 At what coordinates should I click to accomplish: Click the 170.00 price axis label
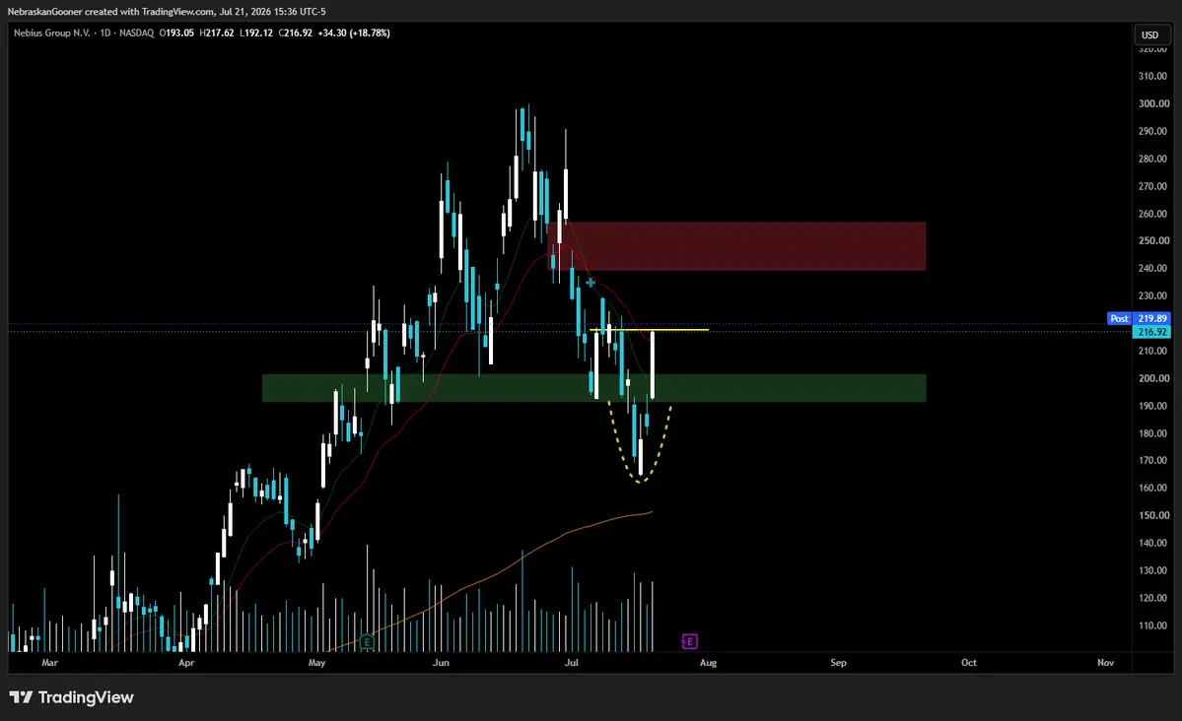[1153, 460]
